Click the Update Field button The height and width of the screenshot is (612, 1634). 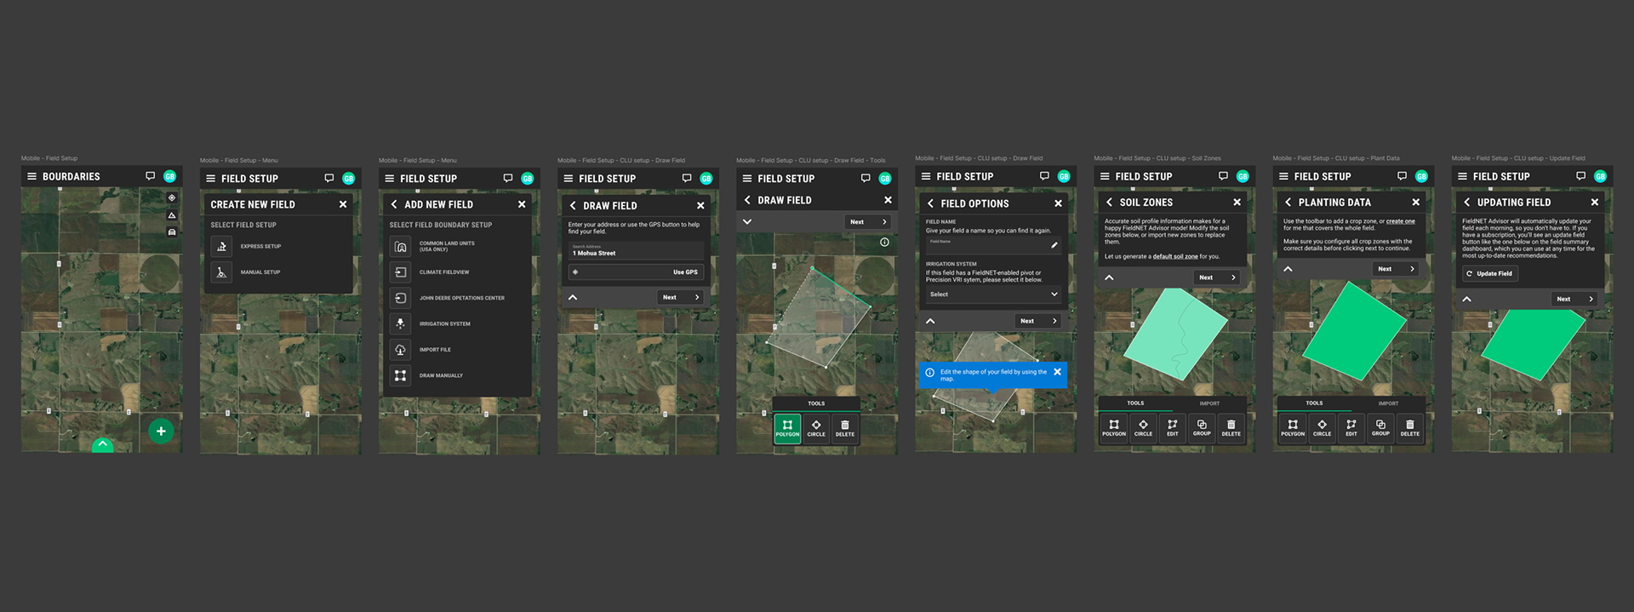pos(1489,273)
